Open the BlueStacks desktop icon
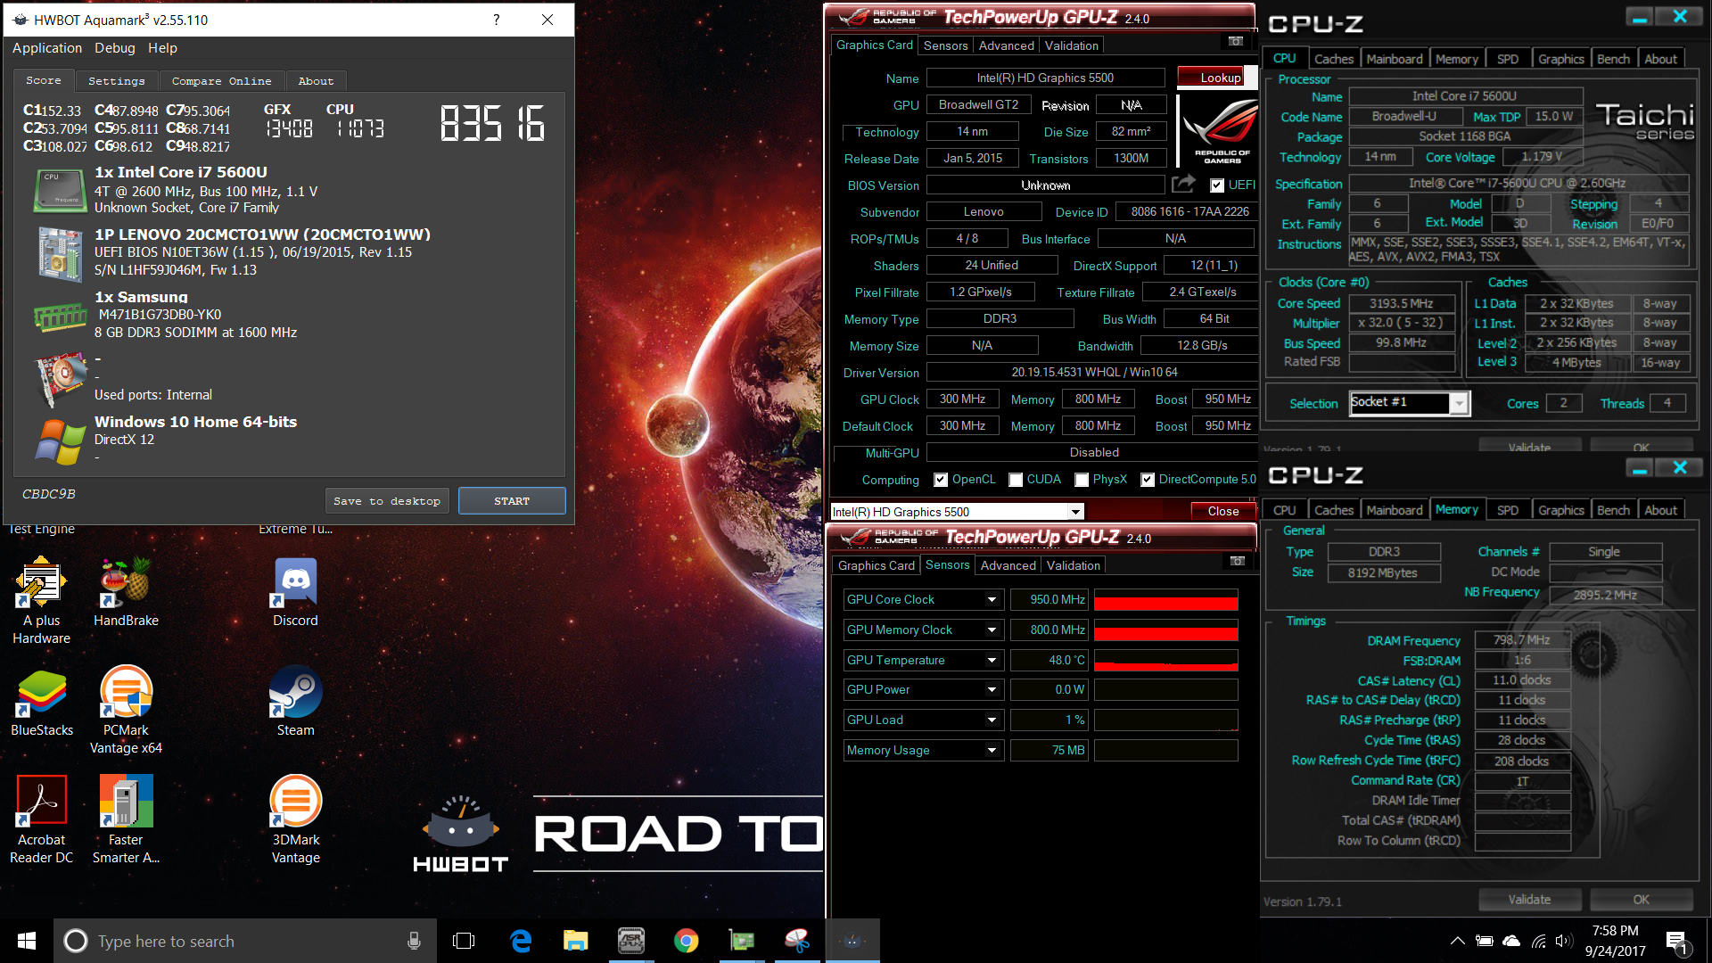The height and width of the screenshot is (963, 1712). coord(42,701)
